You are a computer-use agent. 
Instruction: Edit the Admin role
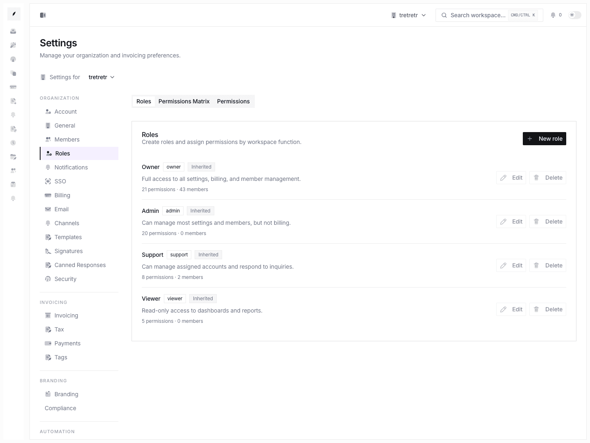click(x=511, y=221)
